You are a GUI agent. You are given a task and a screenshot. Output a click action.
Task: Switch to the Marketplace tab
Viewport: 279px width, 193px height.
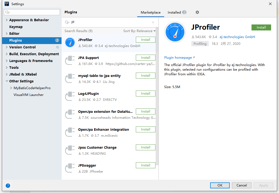click(x=151, y=13)
